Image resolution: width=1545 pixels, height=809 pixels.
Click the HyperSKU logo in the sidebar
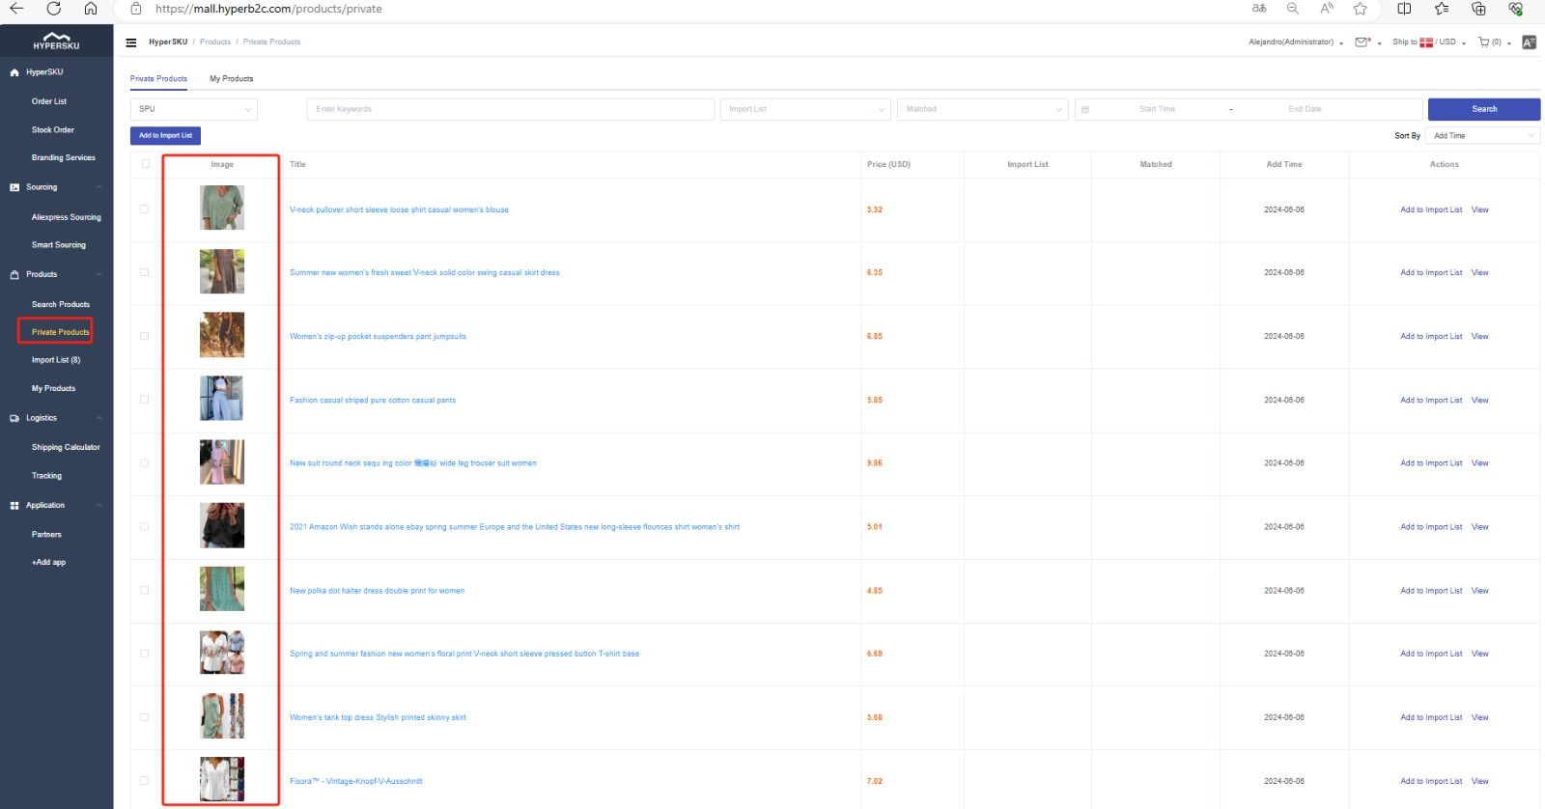[x=56, y=41]
